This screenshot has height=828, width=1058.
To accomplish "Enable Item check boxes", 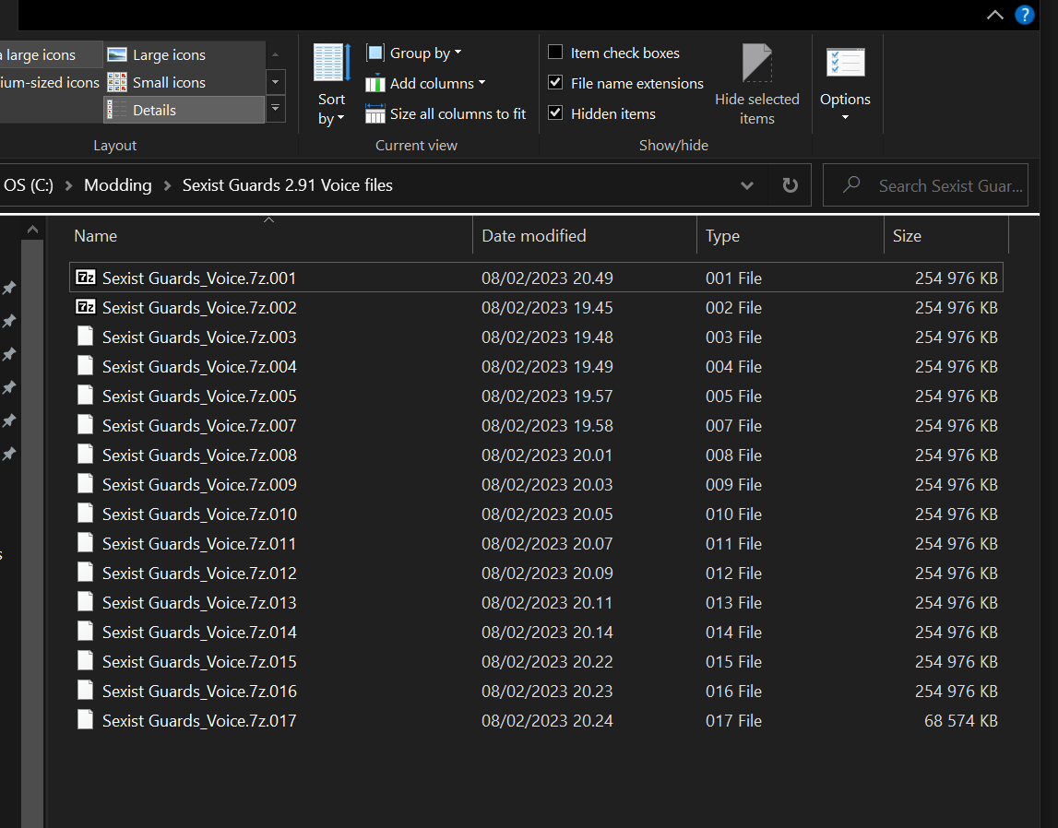I will point(555,52).
